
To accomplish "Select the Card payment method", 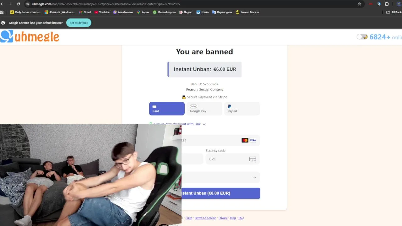I will tap(167, 109).
